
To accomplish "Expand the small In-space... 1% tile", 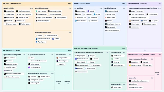I will pos(59,82).
